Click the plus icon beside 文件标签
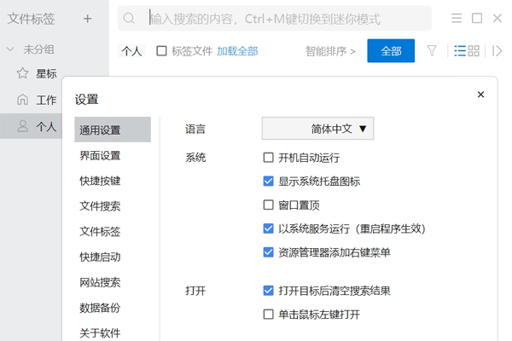This screenshot has height=341, width=512. coord(88,18)
